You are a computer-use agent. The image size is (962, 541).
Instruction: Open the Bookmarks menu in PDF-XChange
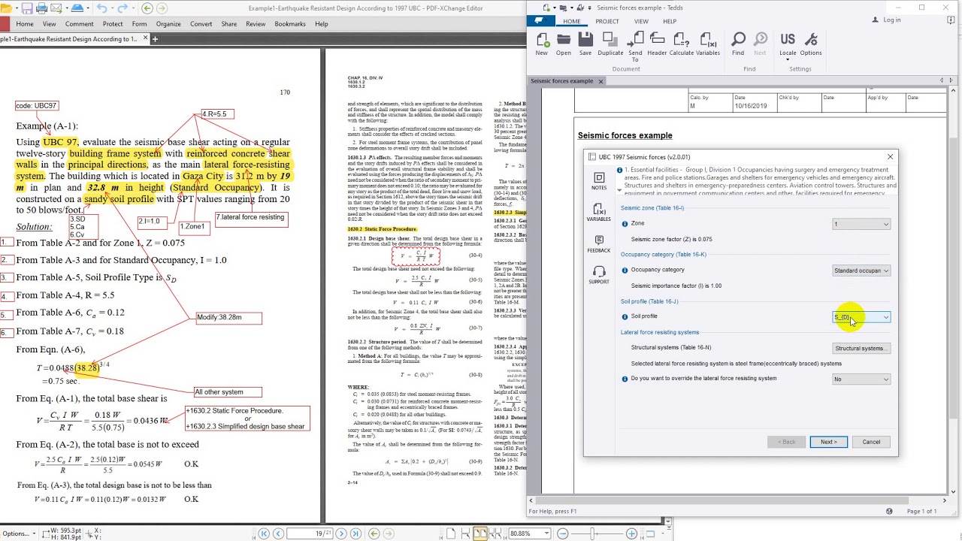[290, 24]
